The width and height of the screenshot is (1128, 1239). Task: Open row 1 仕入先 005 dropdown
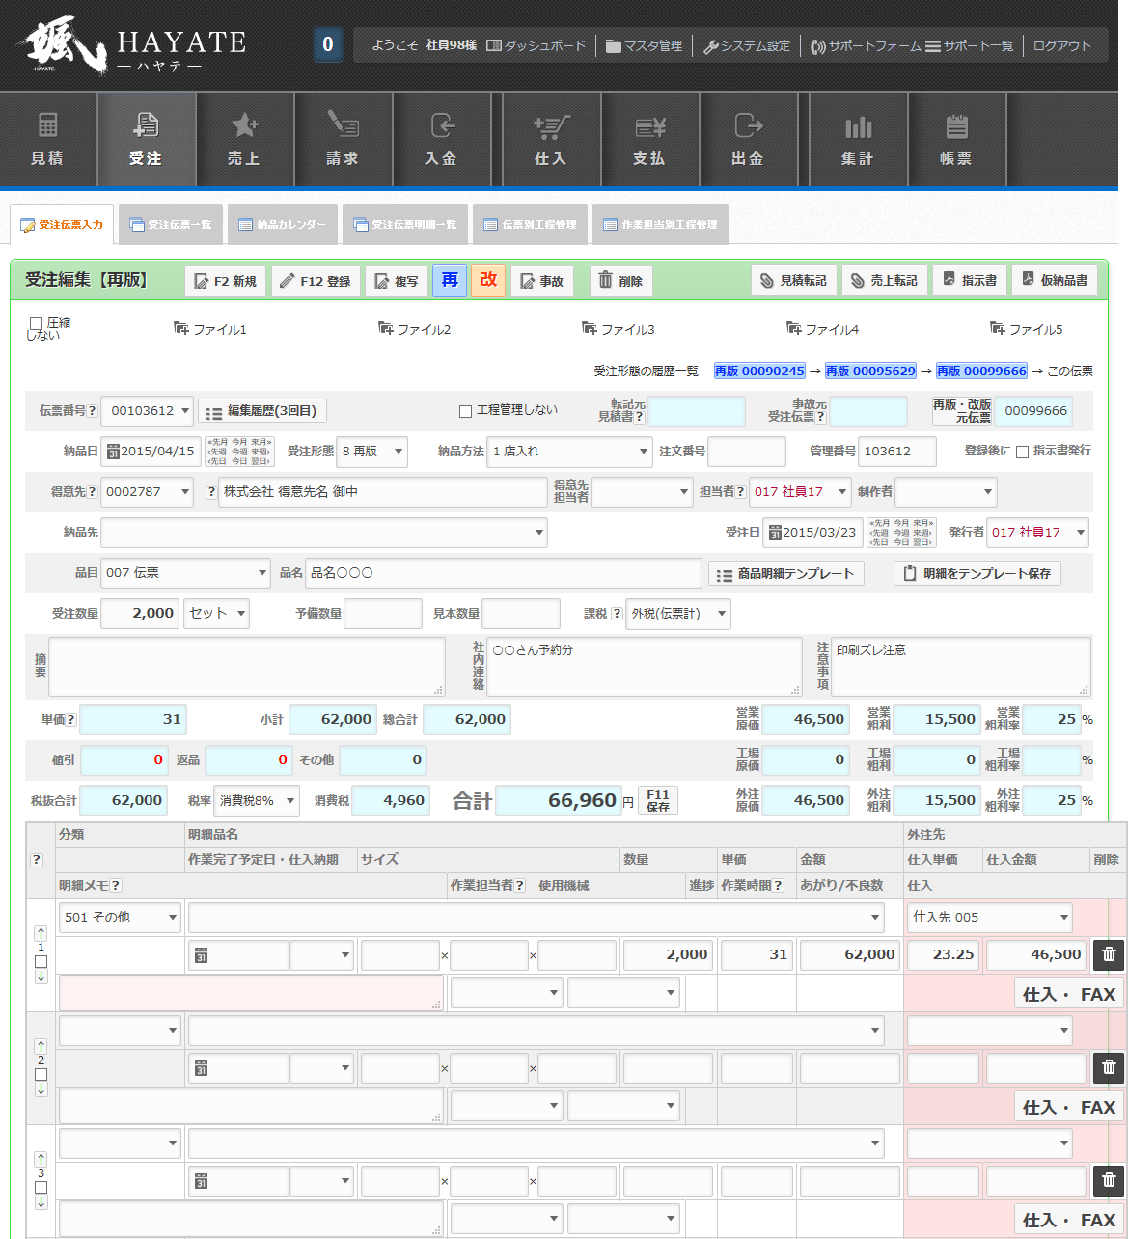click(990, 918)
